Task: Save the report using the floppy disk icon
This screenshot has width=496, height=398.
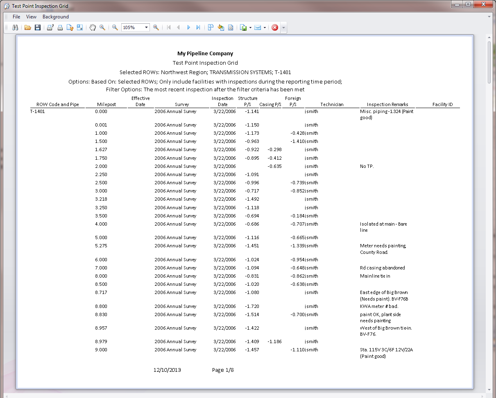Action: (x=38, y=27)
